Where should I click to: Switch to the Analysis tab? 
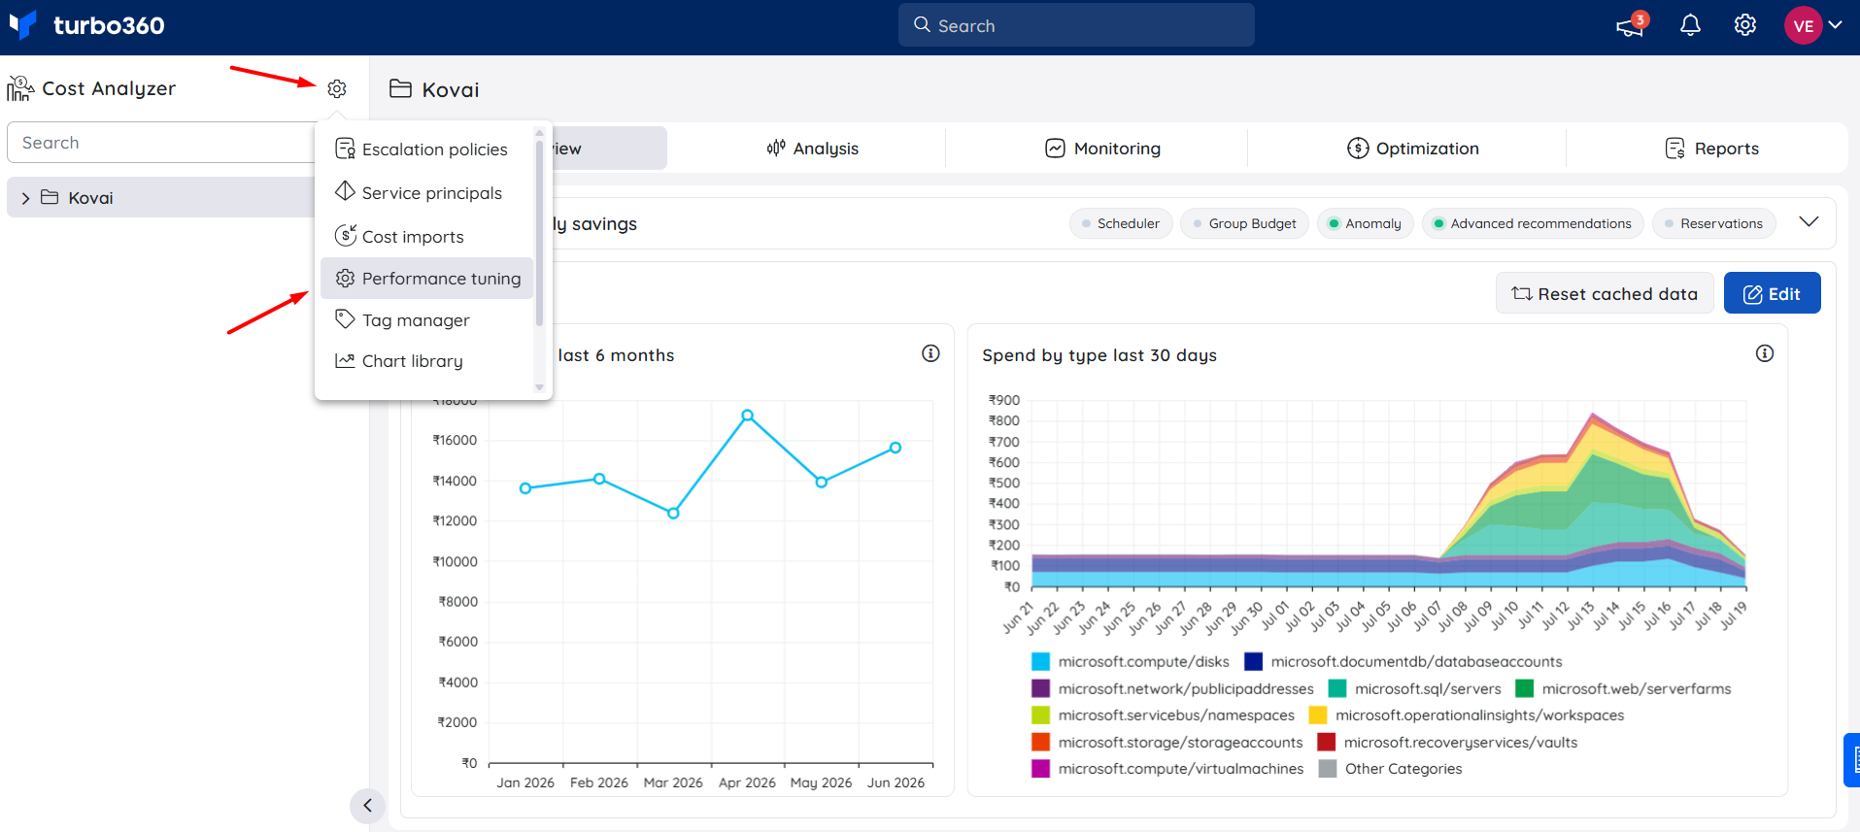(x=813, y=149)
